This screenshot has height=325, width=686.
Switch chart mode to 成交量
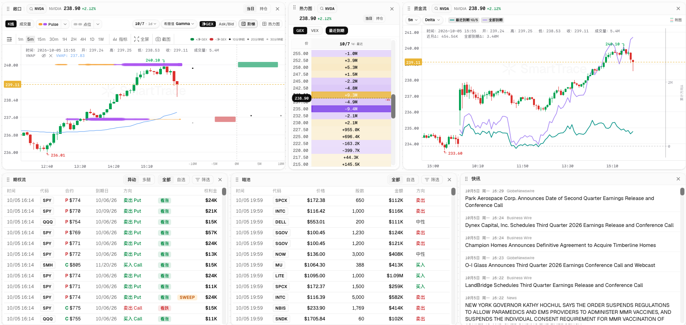click(x=25, y=24)
